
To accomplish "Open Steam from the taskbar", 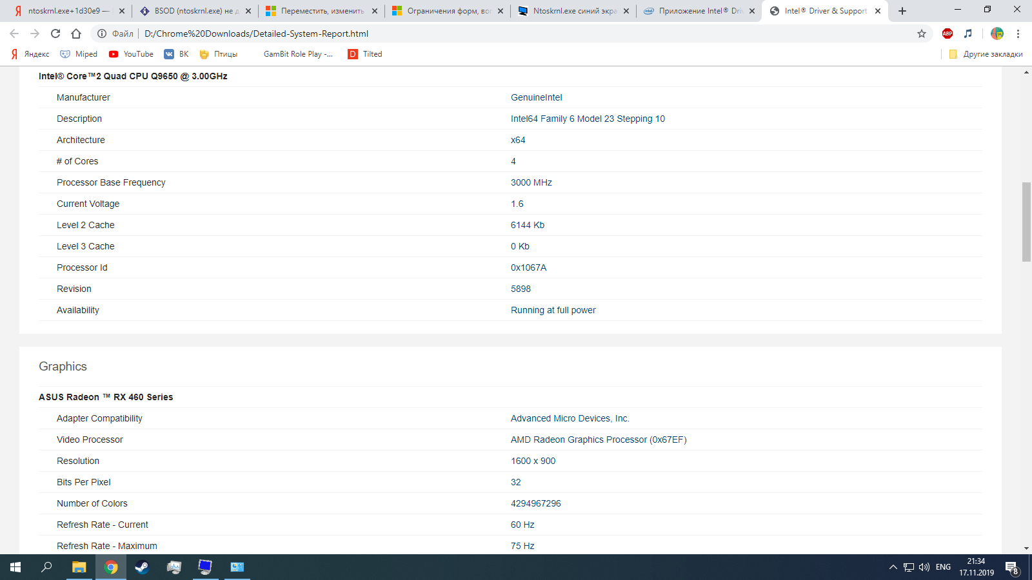I will click(x=142, y=567).
